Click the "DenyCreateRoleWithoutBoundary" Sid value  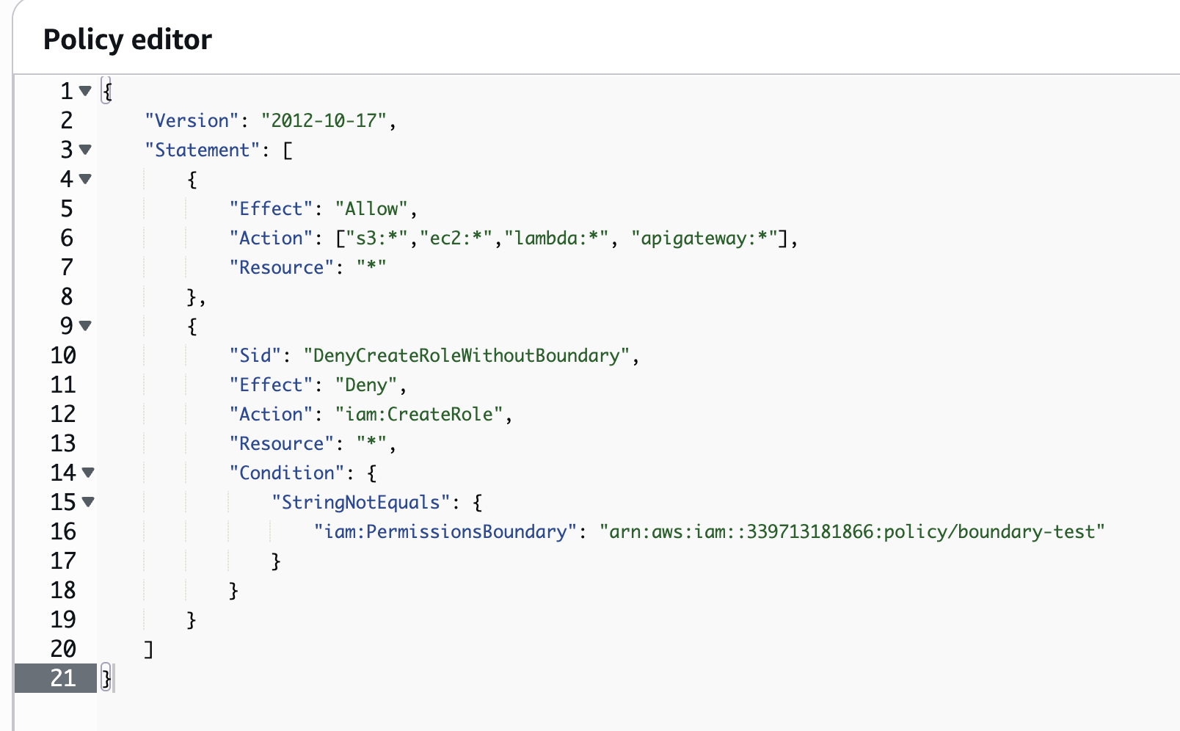[x=467, y=355]
